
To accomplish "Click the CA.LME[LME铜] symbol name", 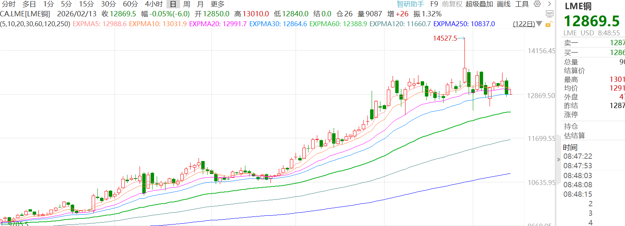I will tap(25, 14).
